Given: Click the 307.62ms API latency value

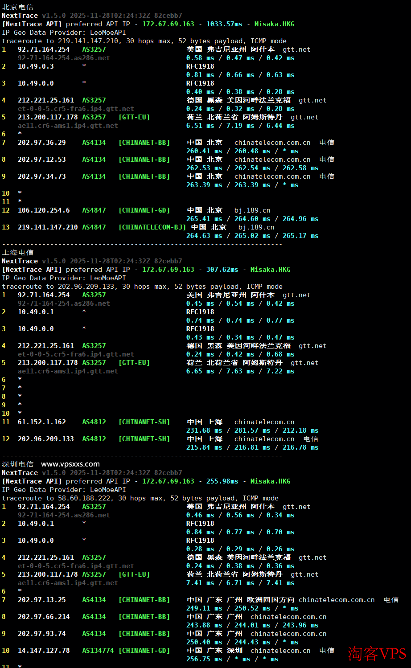Looking at the screenshot, I should click(x=222, y=270).
